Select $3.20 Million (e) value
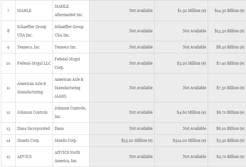The image size is (246, 167). coord(191,63)
